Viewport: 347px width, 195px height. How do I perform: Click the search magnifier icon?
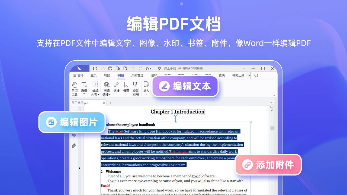coord(256,76)
